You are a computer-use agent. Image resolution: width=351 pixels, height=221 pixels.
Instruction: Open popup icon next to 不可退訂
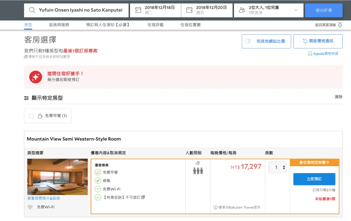point(143,197)
